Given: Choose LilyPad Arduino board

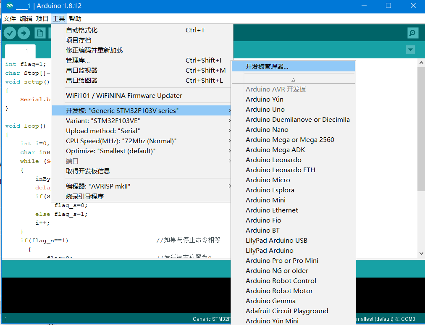Looking at the screenshot, I should pos(293,250).
